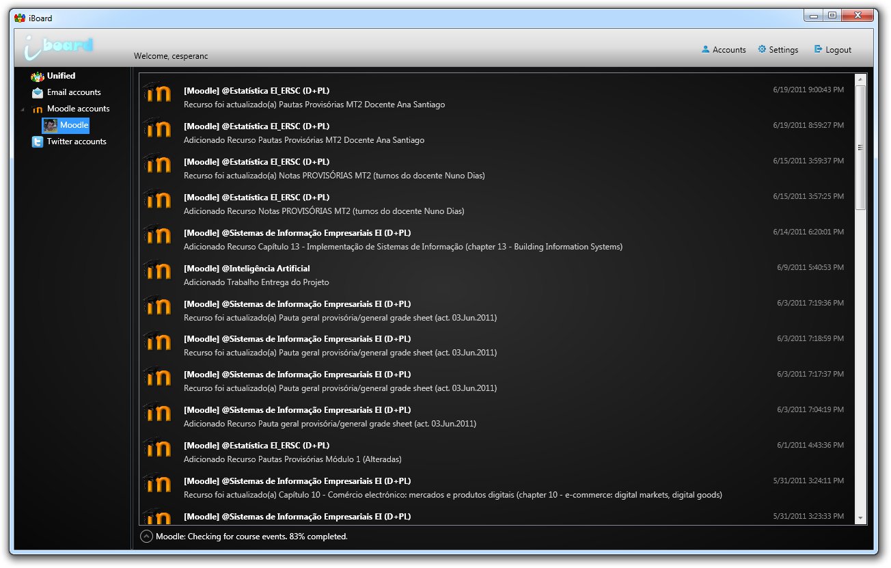Viewport: 891px width, 568px height.
Task: Log out with Logout button
Action: [x=832, y=50]
